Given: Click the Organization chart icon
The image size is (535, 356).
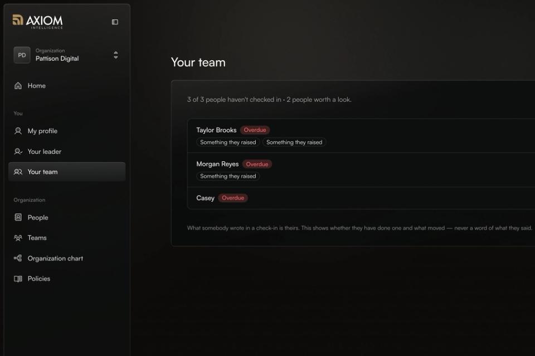Looking at the screenshot, I should 18,258.
